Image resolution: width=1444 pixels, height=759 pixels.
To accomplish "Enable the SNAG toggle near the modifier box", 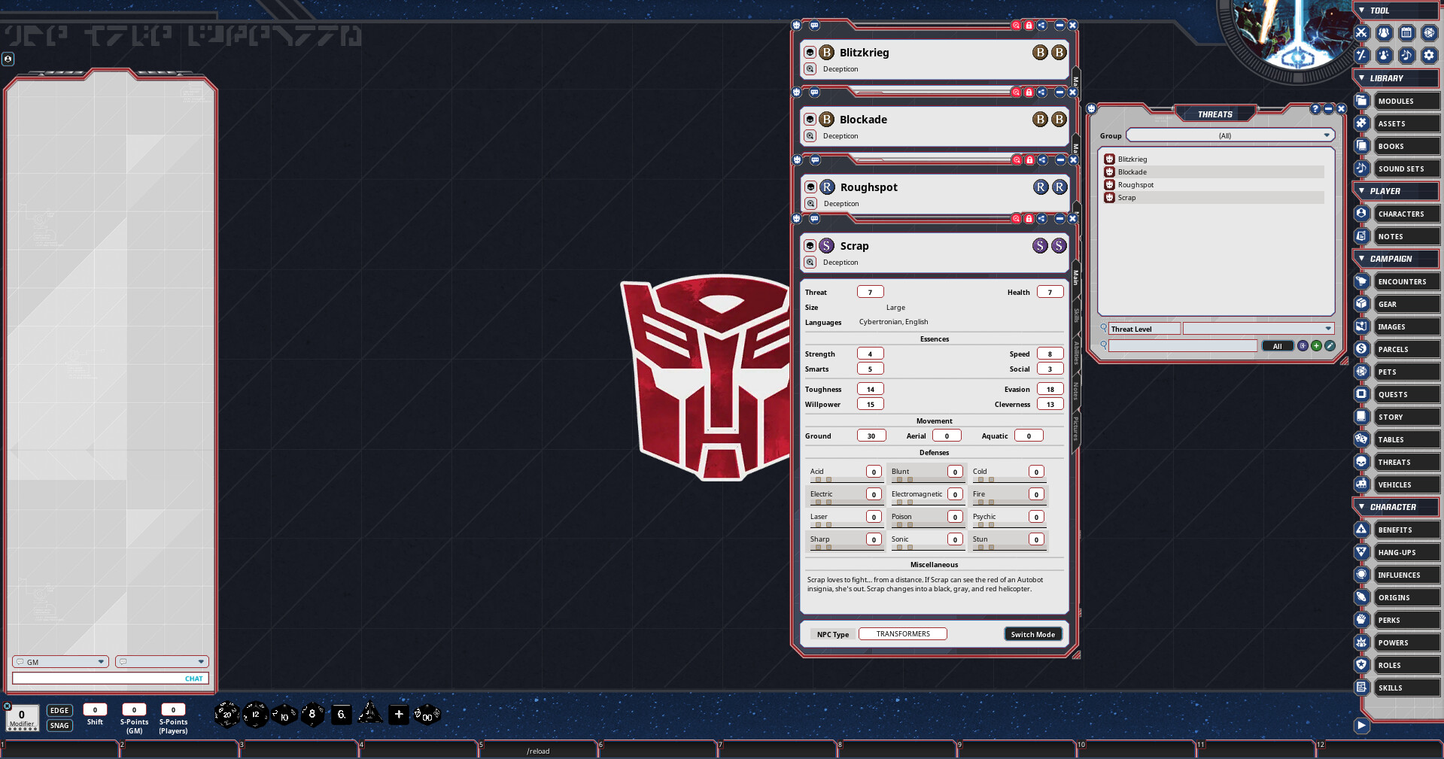I will point(59,725).
